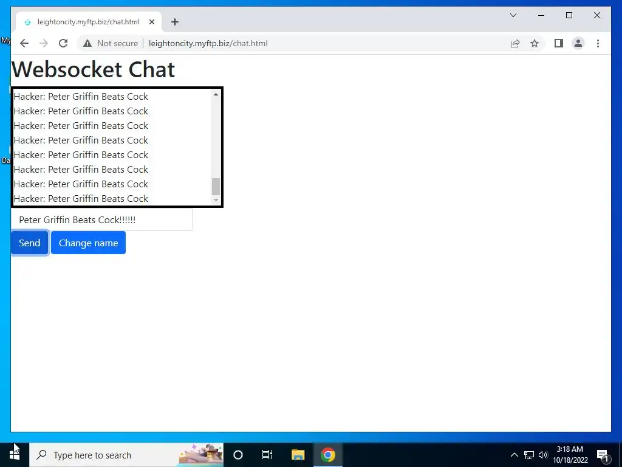
Task: Open the Windows Start menu
Action: (x=15, y=455)
